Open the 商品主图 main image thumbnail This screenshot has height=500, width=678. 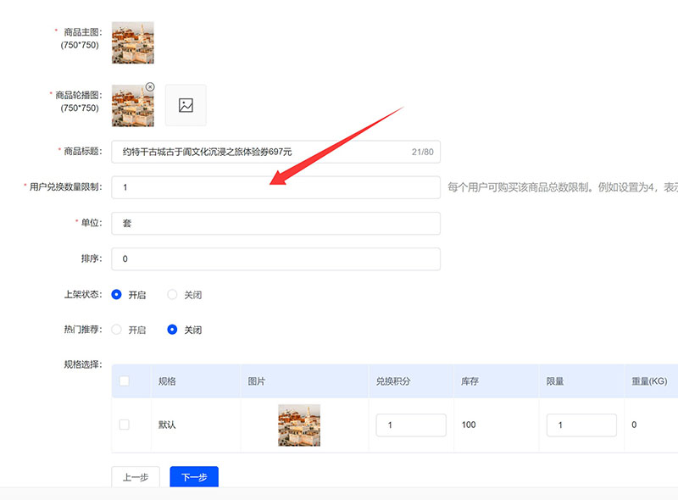click(132, 42)
